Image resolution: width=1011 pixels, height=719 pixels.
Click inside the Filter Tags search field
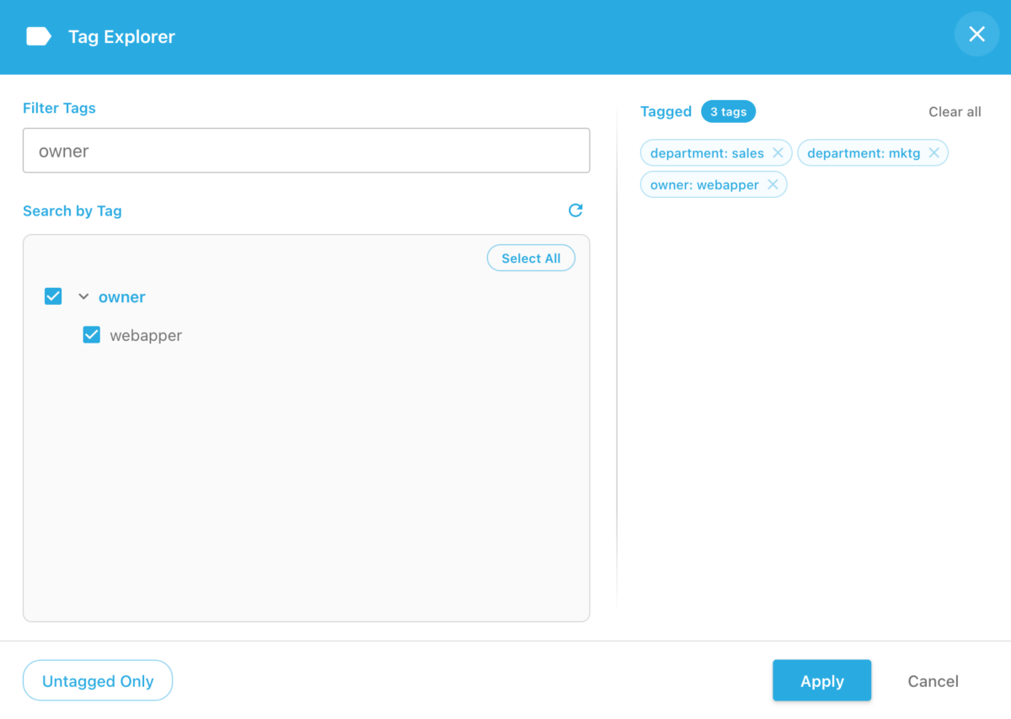[x=306, y=150]
